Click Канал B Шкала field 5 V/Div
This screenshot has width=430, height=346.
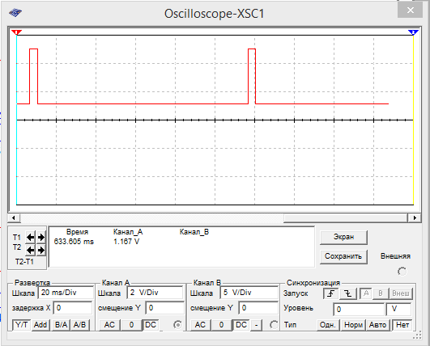point(249,293)
